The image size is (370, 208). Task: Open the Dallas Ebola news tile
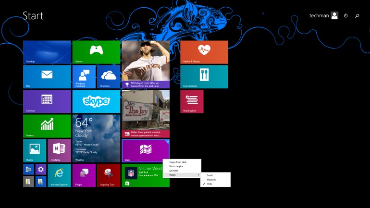coord(146,114)
